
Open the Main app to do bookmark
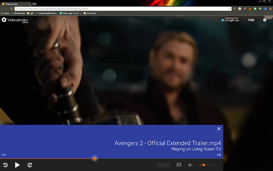70,13
